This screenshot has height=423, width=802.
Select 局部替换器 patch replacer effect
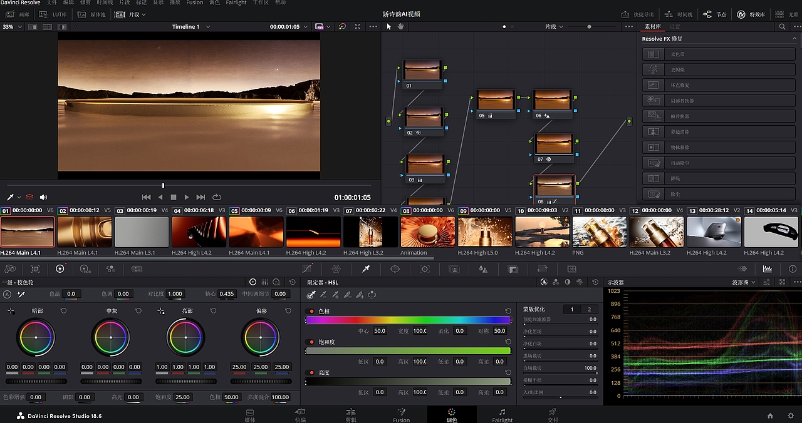tap(719, 100)
